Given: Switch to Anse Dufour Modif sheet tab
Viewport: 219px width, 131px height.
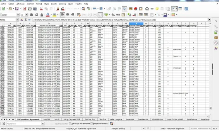Looking at the screenshot, I should [x=175, y=119].
